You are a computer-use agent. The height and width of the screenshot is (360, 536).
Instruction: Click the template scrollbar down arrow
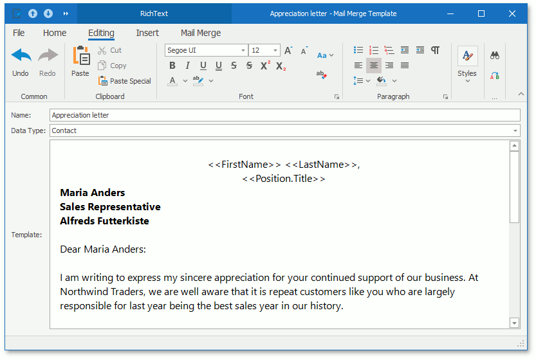pos(515,323)
